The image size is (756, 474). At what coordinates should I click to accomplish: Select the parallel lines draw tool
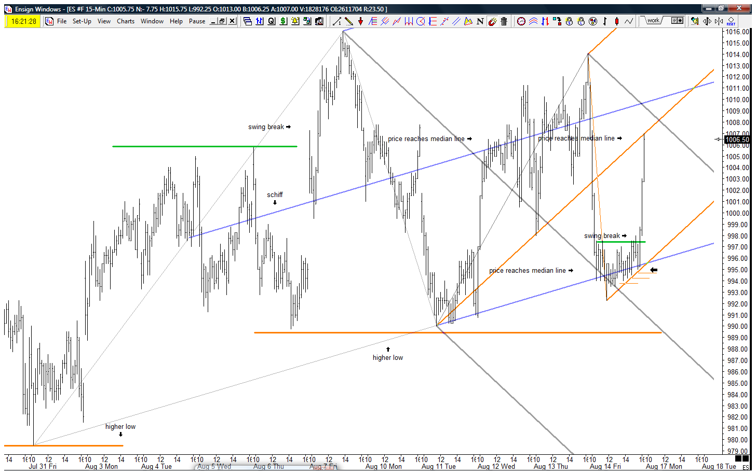(x=456, y=21)
